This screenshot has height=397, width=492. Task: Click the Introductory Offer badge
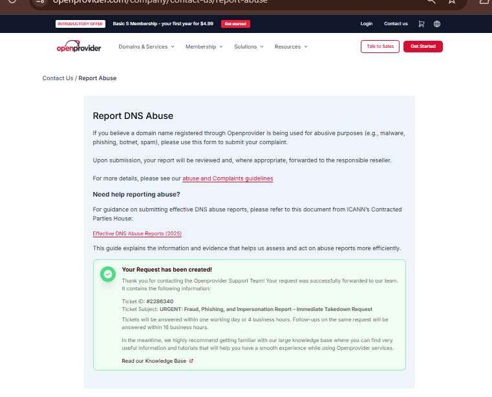tap(80, 24)
